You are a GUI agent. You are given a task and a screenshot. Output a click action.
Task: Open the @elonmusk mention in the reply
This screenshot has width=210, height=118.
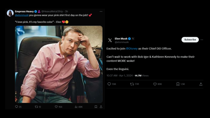click(22, 15)
